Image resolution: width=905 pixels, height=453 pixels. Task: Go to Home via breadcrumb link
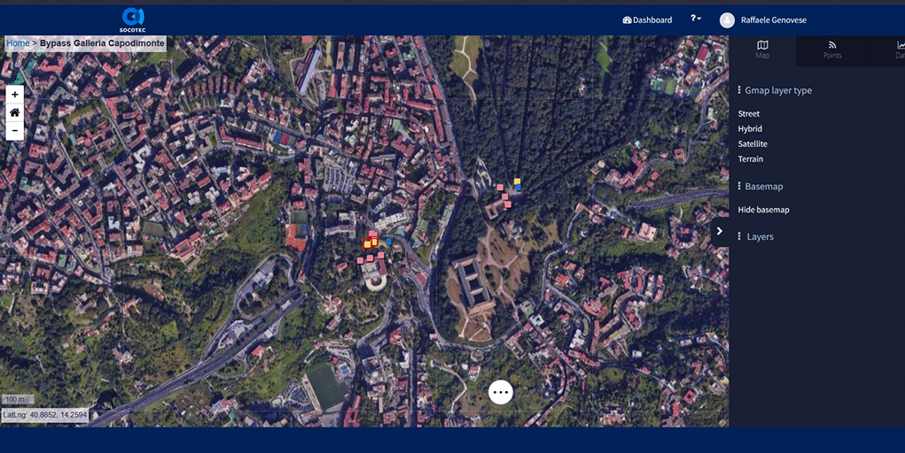tap(18, 42)
